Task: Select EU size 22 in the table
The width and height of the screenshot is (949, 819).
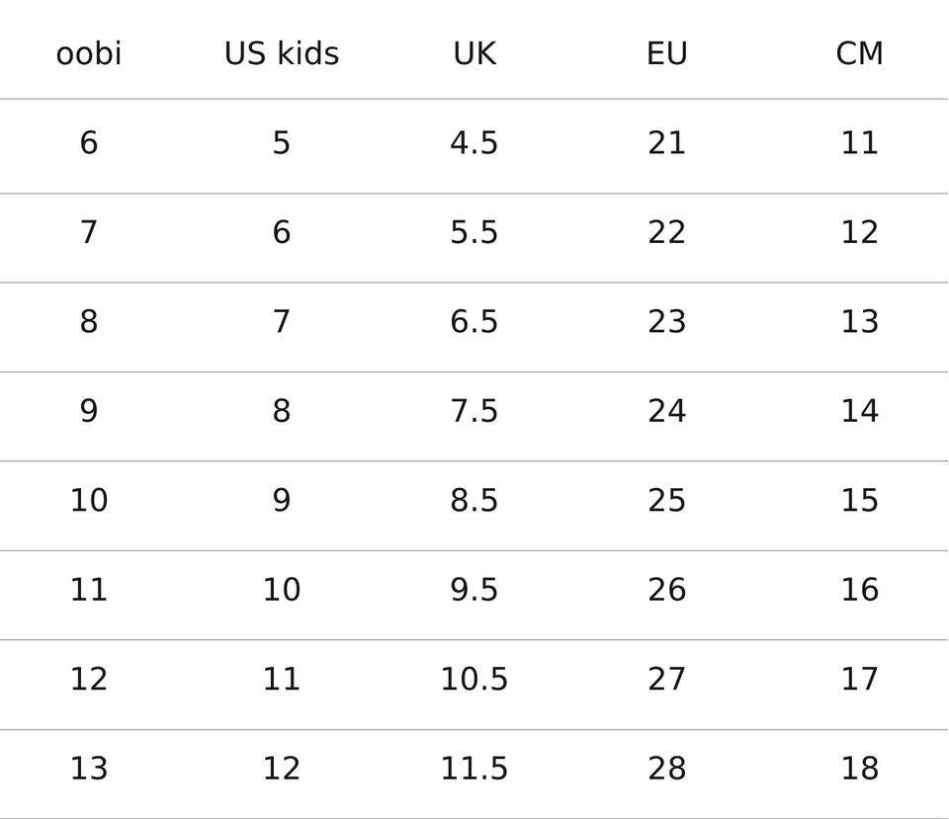Action: point(667,233)
